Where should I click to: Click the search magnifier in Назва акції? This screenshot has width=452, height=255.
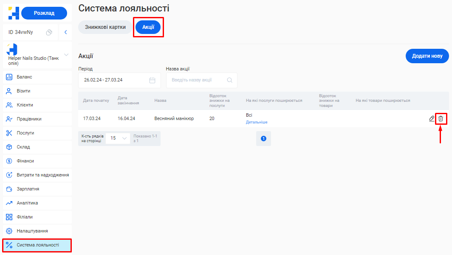click(x=230, y=80)
